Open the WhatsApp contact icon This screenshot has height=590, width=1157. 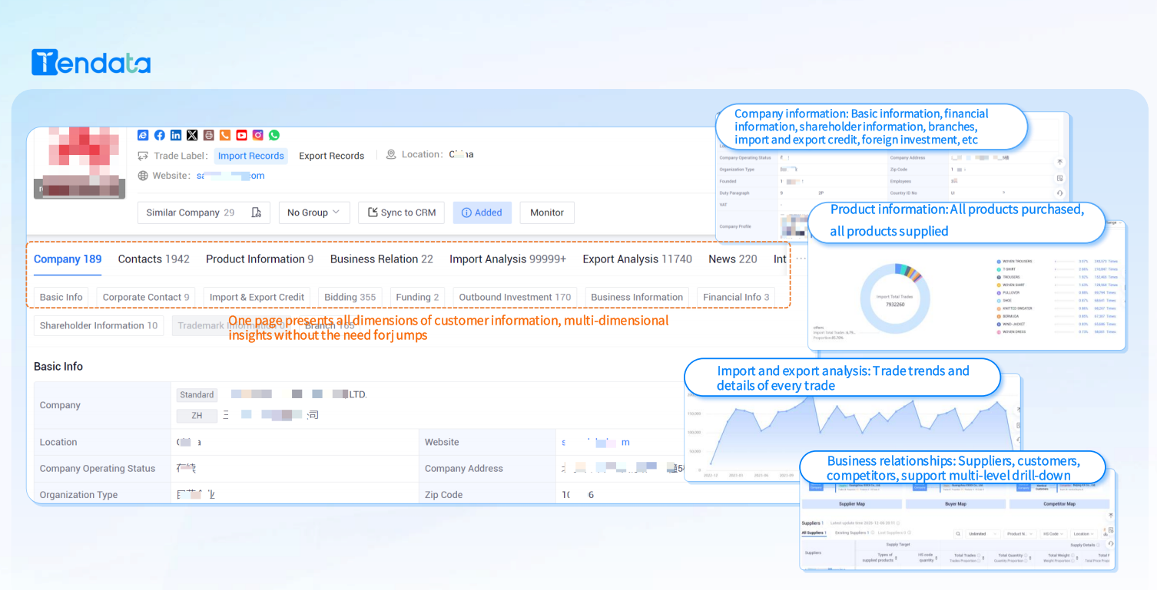(274, 135)
